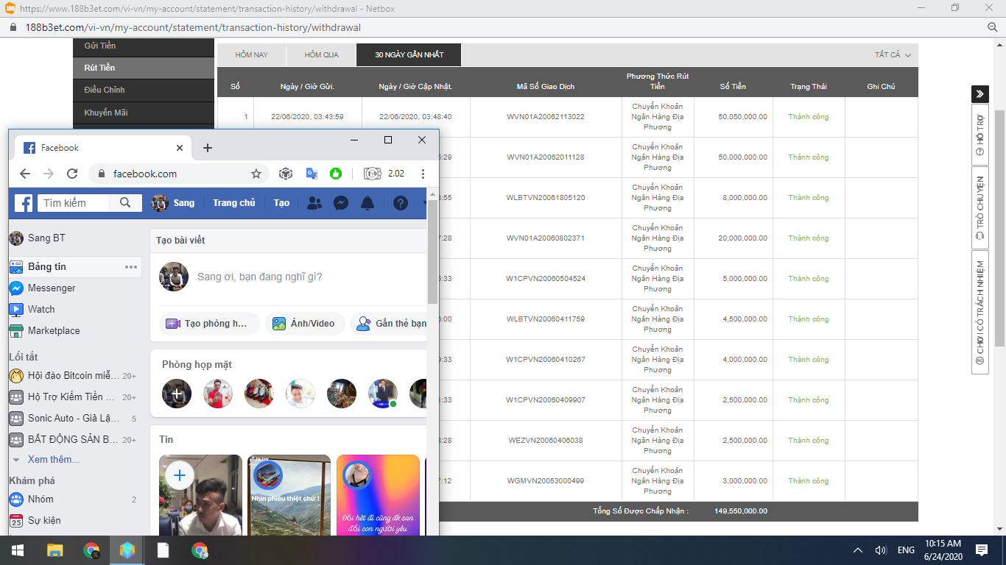
Task: Open Hội đào Bitcoin group shortcut
Action: point(73,376)
